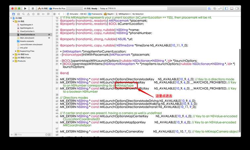Open the Debug navigator
Viewport: 250px width, 150px height.
click(x=38, y=14)
